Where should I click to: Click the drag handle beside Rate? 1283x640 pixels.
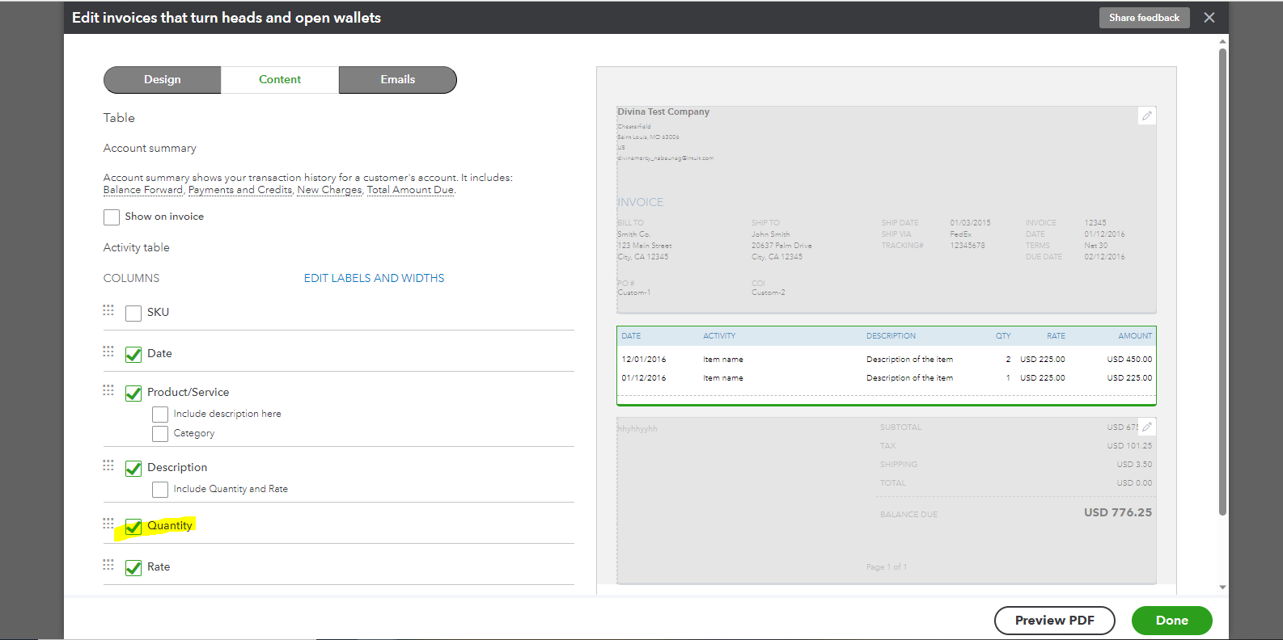coord(108,565)
